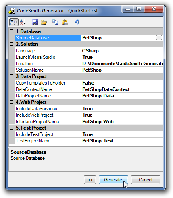Click the D:\Documents location value

click(x=122, y=64)
